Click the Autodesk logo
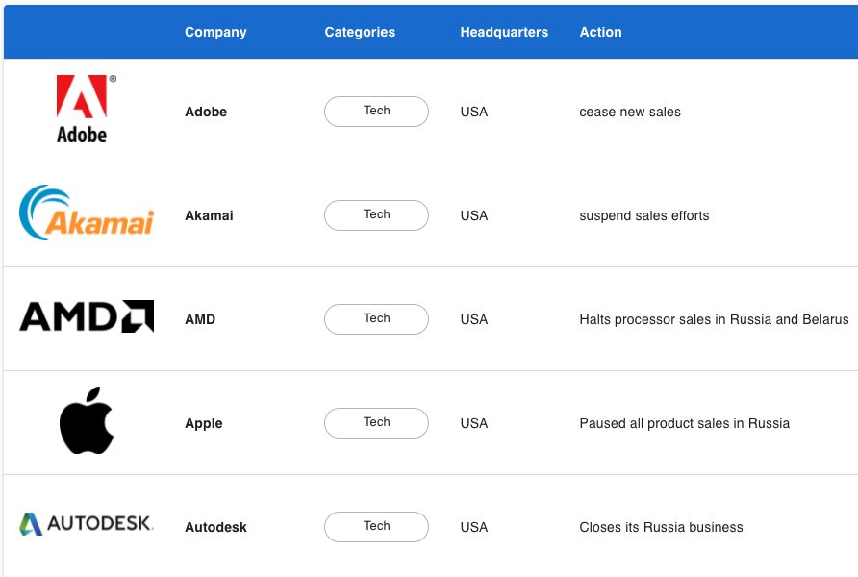The image size is (858, 577). coord(87,523)
